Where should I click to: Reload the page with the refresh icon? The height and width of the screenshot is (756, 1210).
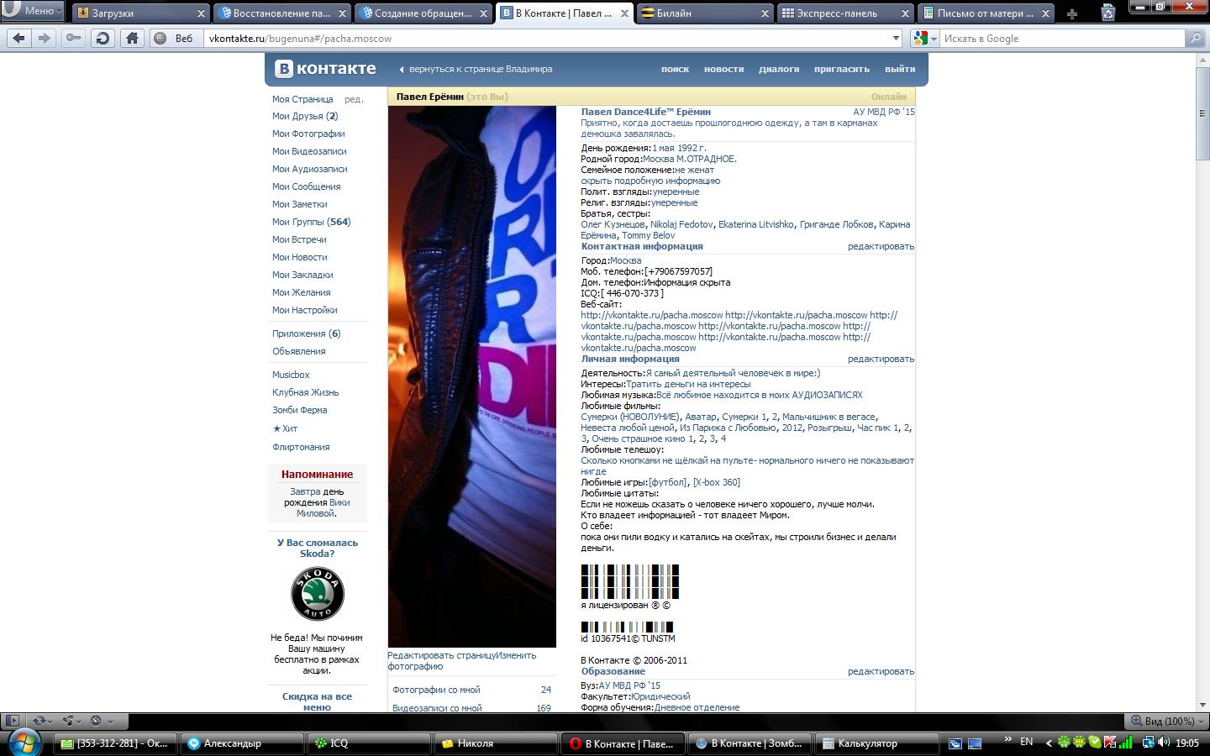(103, 38)
